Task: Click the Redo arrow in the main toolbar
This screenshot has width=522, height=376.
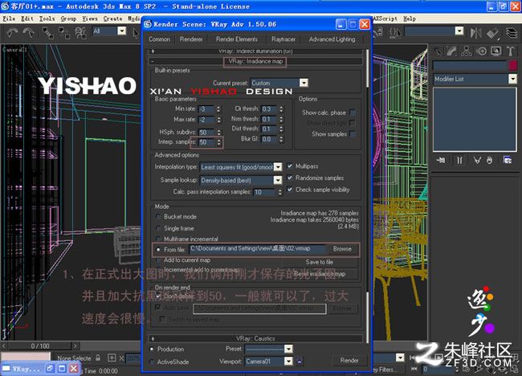Action: pos(29,33)
